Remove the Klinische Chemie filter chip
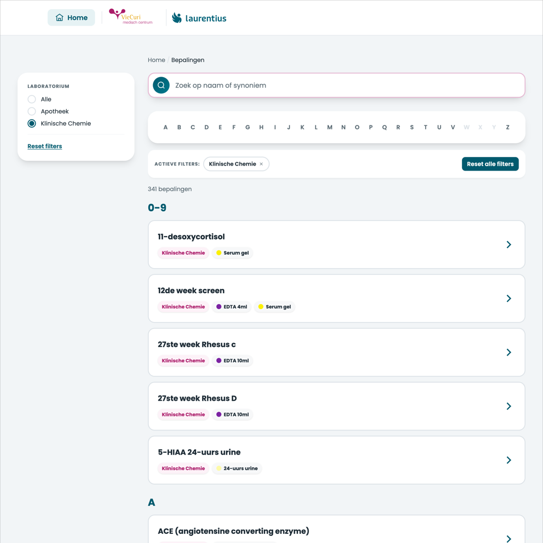This screenshot has width=543, height=543. 262,164
